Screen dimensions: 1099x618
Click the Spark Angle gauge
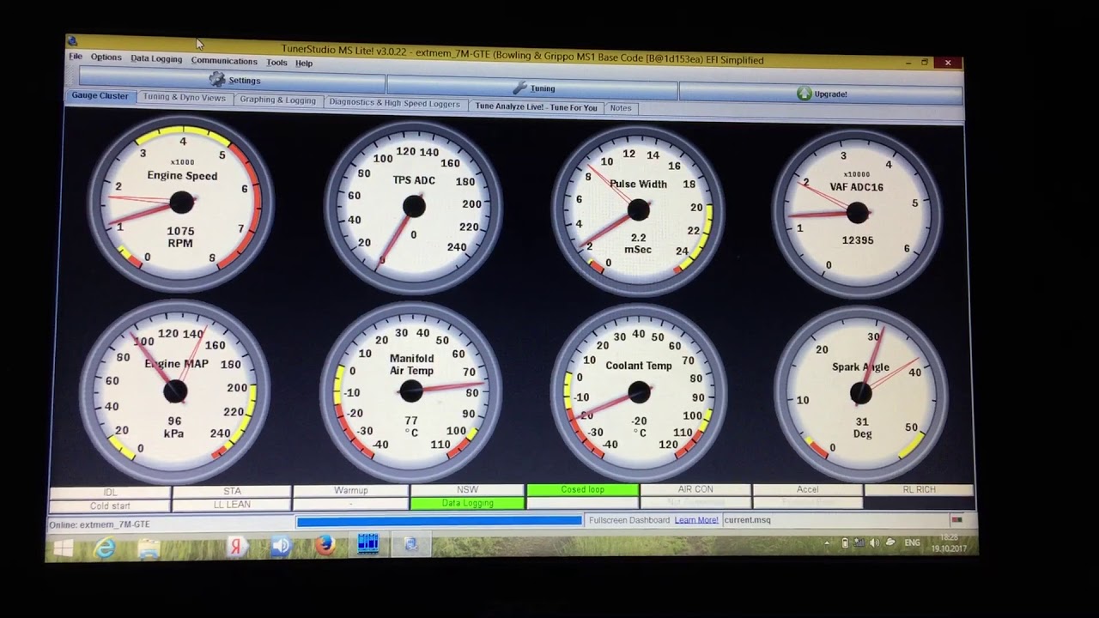860,394
